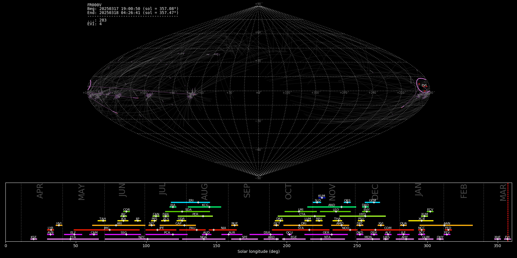The image size is (517, 258).
Task: Click the DEC month label
Action: coord(375,192)
